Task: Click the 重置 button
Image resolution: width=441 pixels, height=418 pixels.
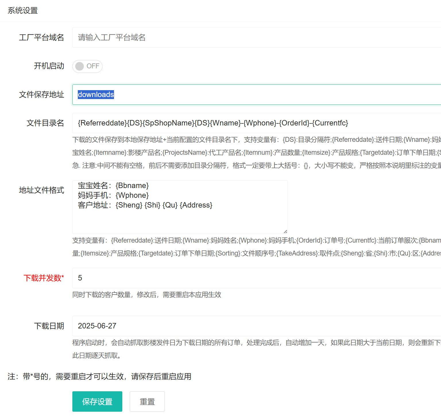Action: (147, 401)
